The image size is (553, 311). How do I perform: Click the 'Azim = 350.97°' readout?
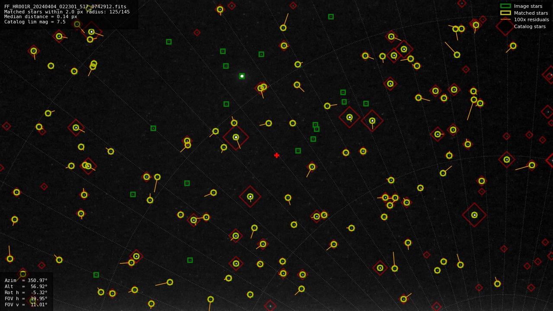click(26, 280)
